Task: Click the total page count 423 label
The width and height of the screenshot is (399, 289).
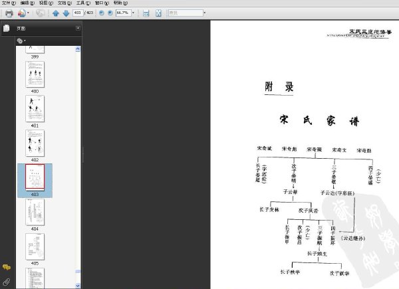Action: [89, 13]
